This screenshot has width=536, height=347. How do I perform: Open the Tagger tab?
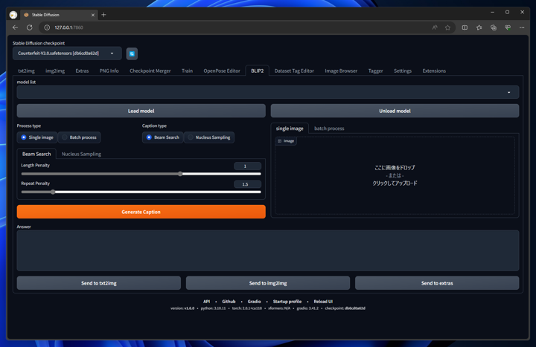[x=375, y=71]
